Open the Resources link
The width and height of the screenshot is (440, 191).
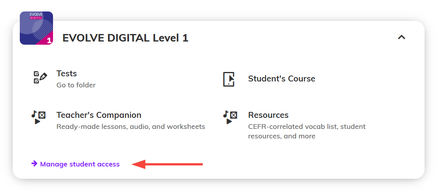coord(268,115)
